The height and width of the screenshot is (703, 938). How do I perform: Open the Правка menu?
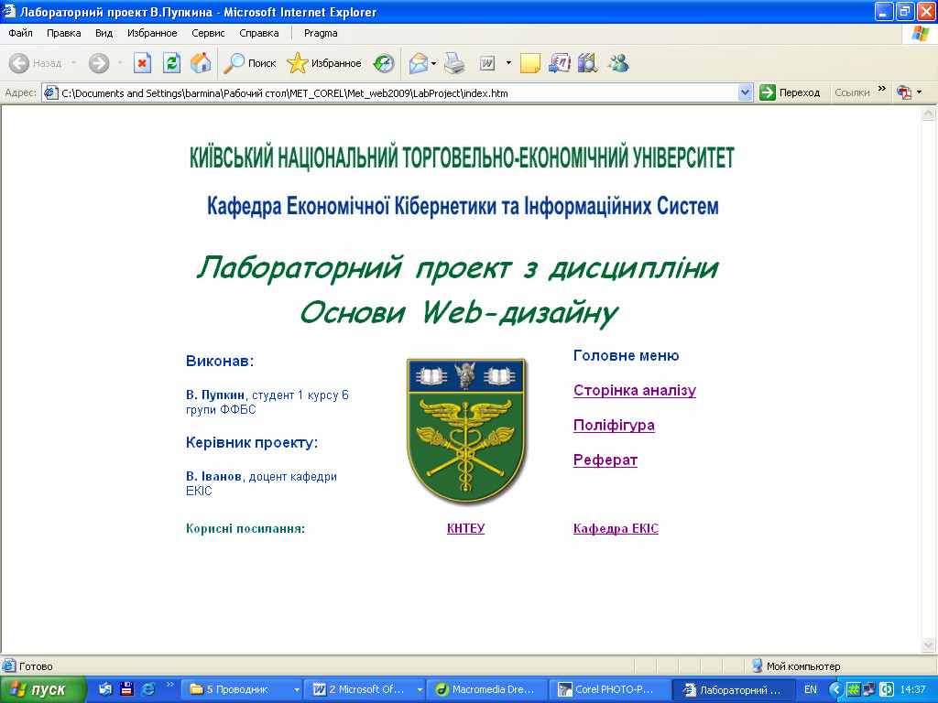click(63, 33)
